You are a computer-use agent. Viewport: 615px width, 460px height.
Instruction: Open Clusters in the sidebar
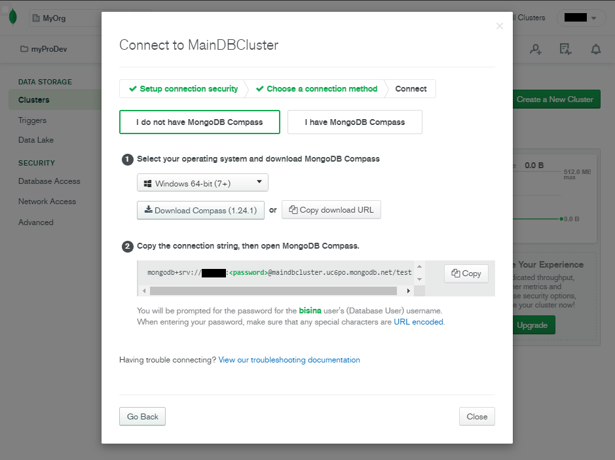click(x=55, y=99)
